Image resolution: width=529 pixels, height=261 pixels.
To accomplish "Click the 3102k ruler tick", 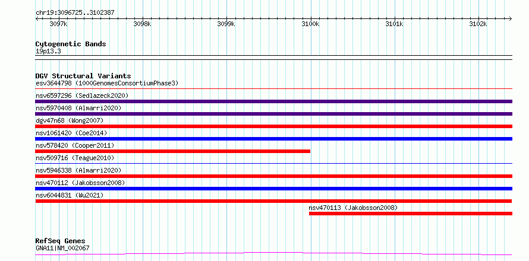I will (x=478, y=24).
